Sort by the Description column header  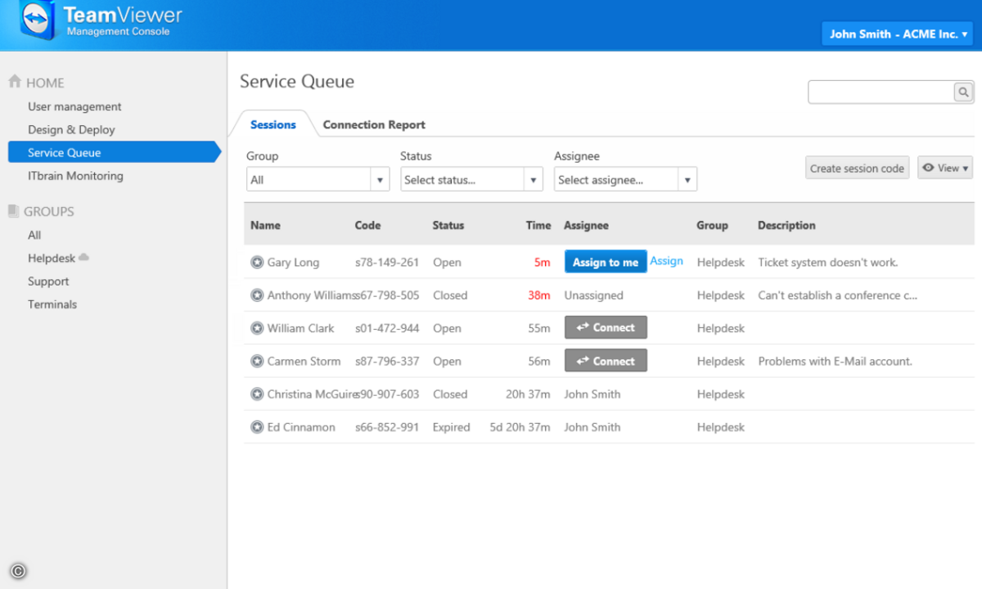click(786, 225)
